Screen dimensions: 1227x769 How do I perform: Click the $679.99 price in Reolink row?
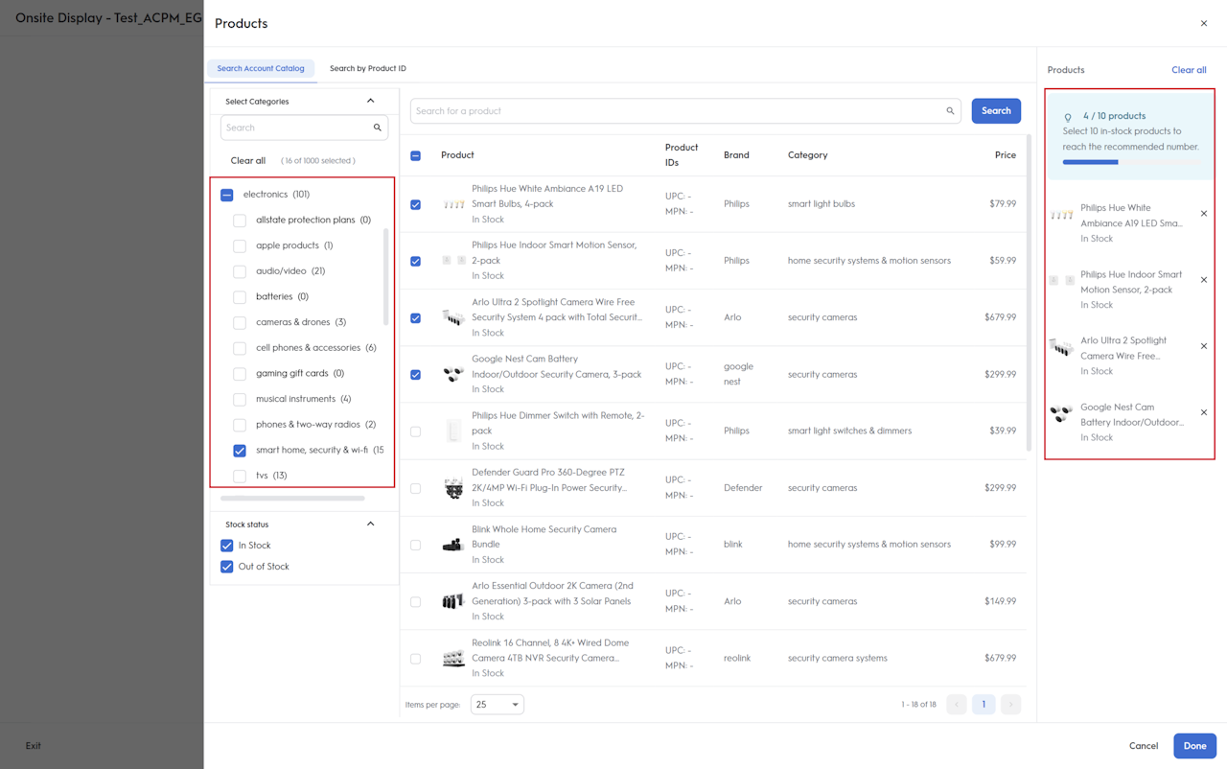(x=1000, y=659)
